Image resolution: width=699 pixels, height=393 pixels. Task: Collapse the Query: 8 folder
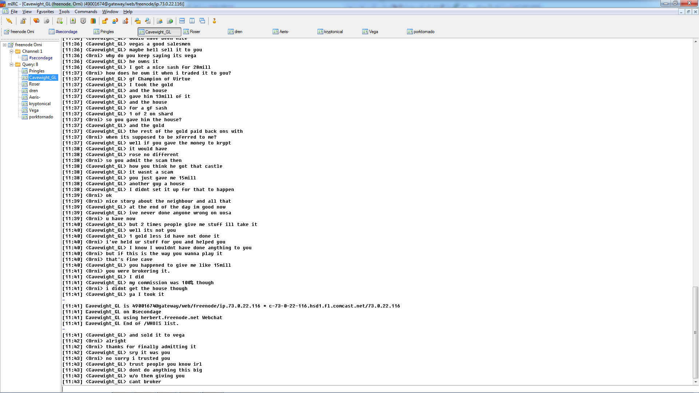coord(12,64)
